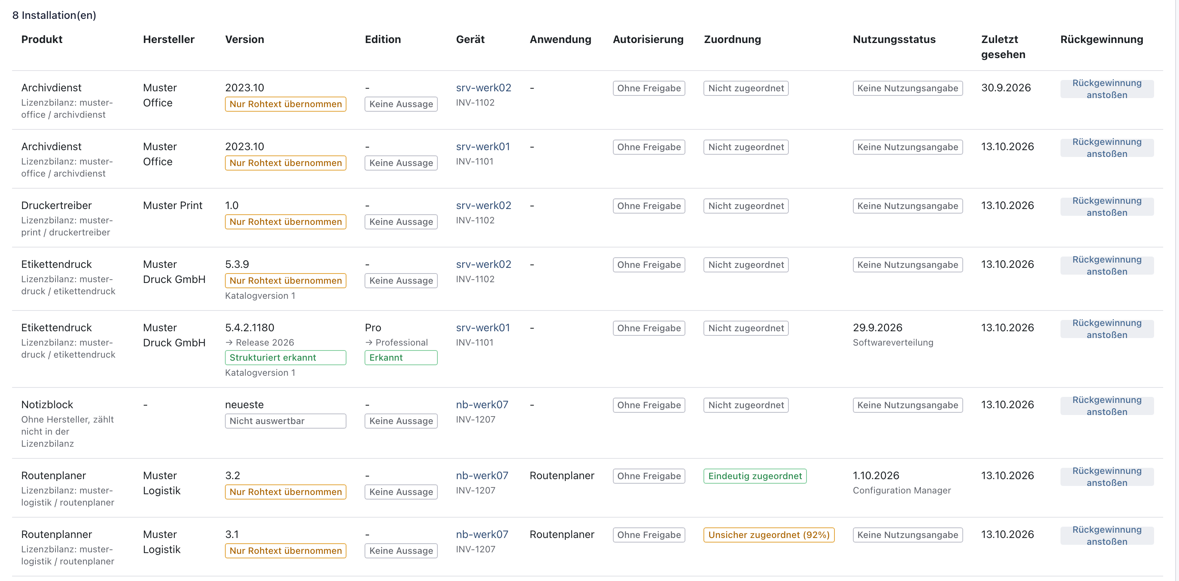The height and width of the screenshot is (581, 1179).
Task: Click Nur Rohtext übernommen badge for Druckertreiber
Action: [285, 222]
